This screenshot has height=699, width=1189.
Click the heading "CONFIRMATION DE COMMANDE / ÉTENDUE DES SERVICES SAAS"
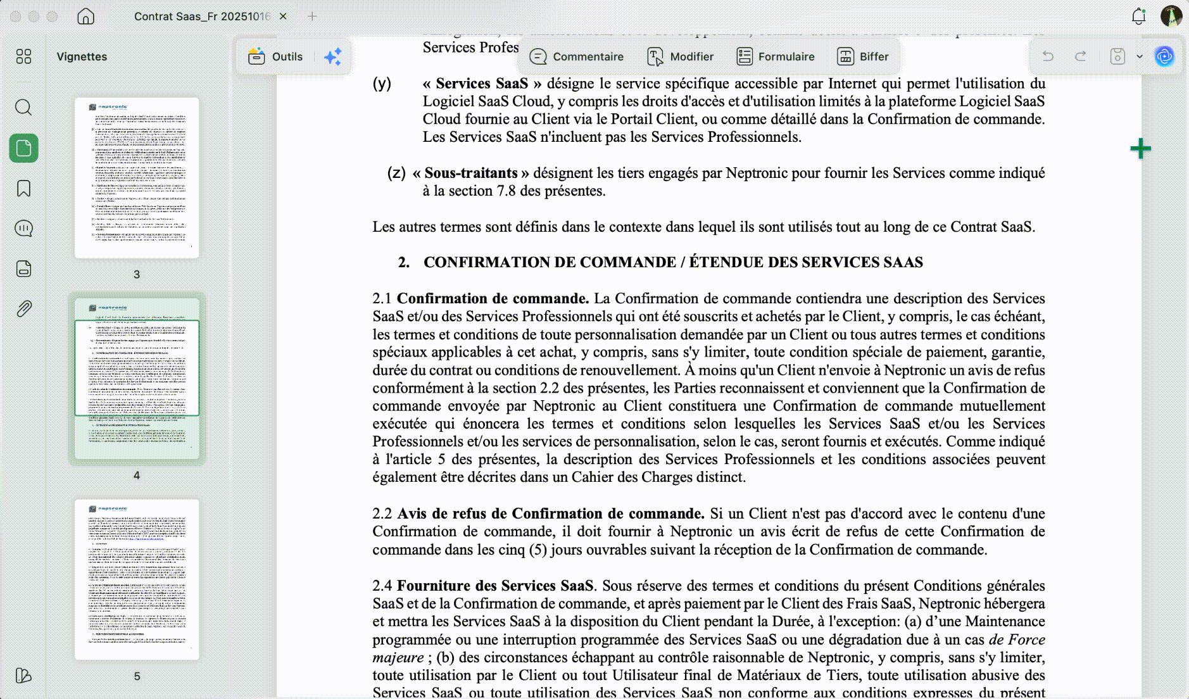pos(673,262)
